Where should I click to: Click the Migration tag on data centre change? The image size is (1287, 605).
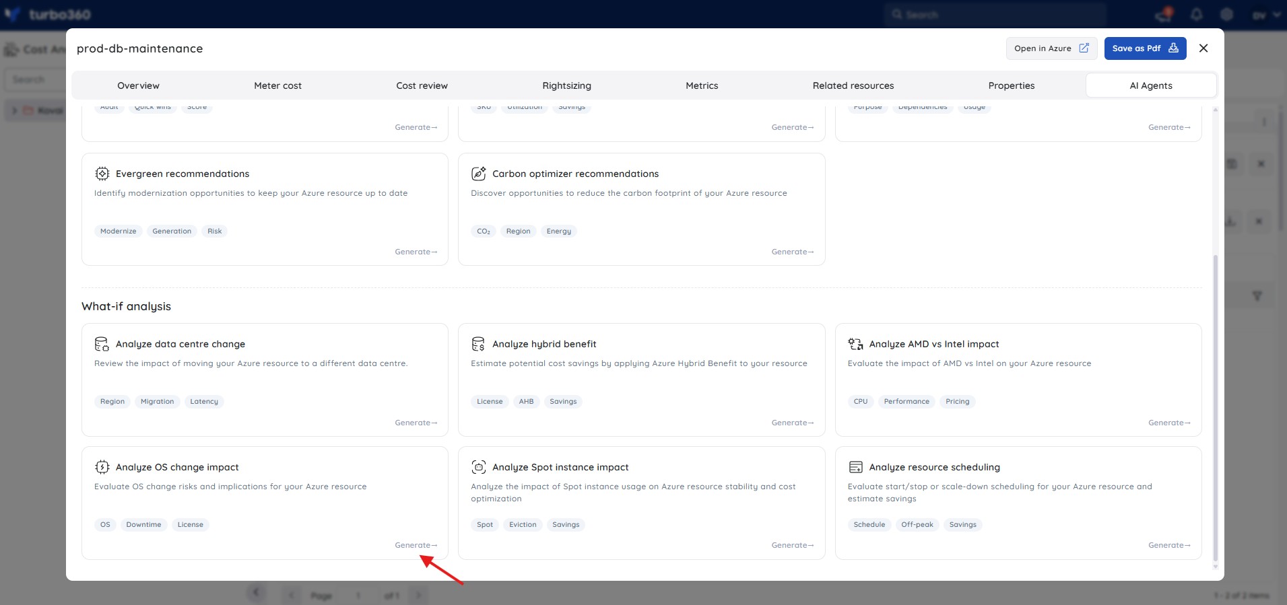coord(158,402)
